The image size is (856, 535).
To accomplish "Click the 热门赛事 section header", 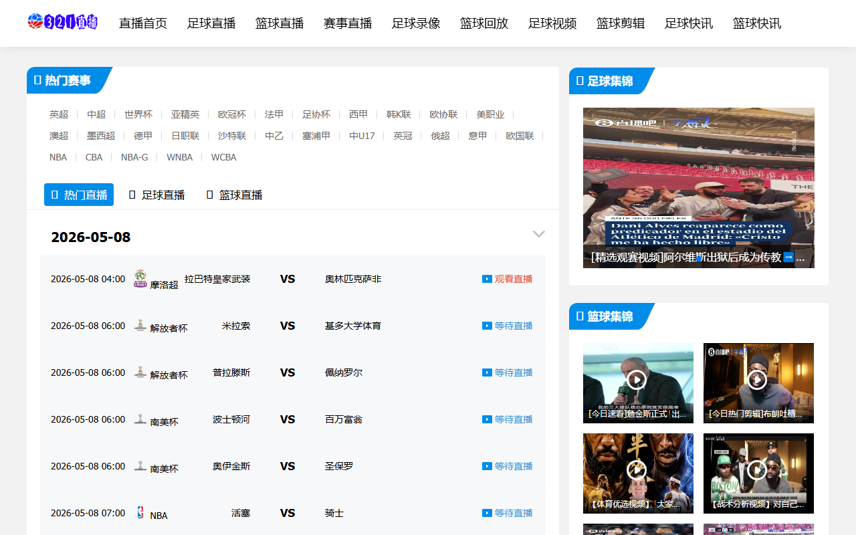I will tap(68, 80).
